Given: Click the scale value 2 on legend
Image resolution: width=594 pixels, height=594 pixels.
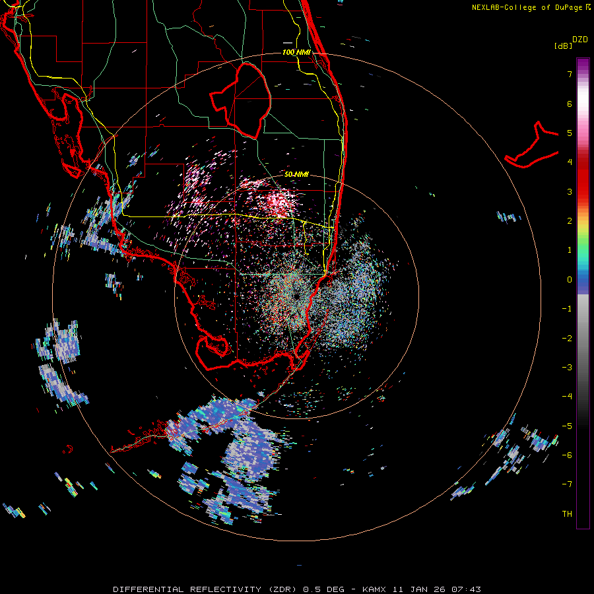Looking at the screenshot, I should tap(570, 221).
